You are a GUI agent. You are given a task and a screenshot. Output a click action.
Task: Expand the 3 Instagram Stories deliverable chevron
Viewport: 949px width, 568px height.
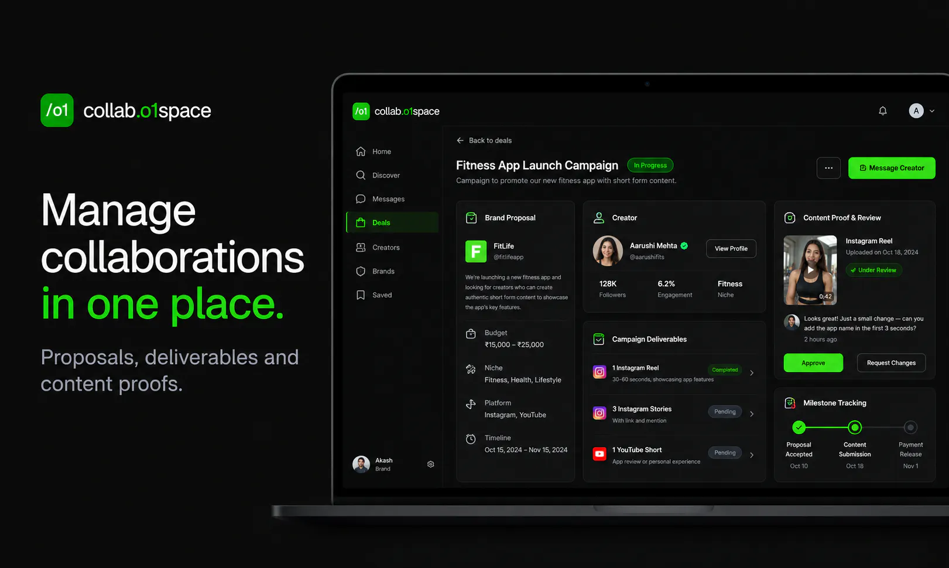(752, 414)
